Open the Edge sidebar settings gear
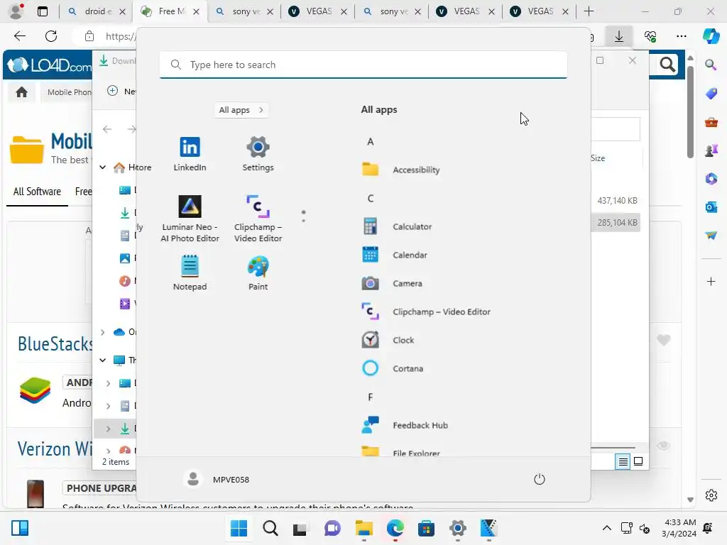This screenshot has height=545, width=727. click(x=711, y=495)
